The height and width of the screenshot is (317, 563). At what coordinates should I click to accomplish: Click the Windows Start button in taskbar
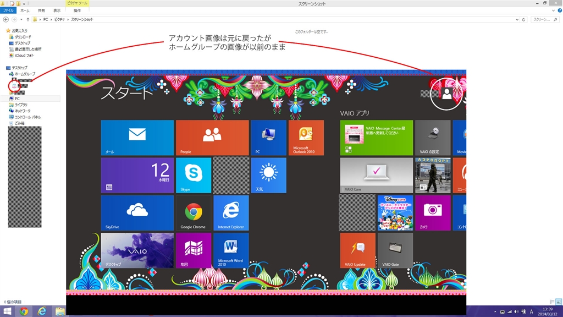click(7, 311)
